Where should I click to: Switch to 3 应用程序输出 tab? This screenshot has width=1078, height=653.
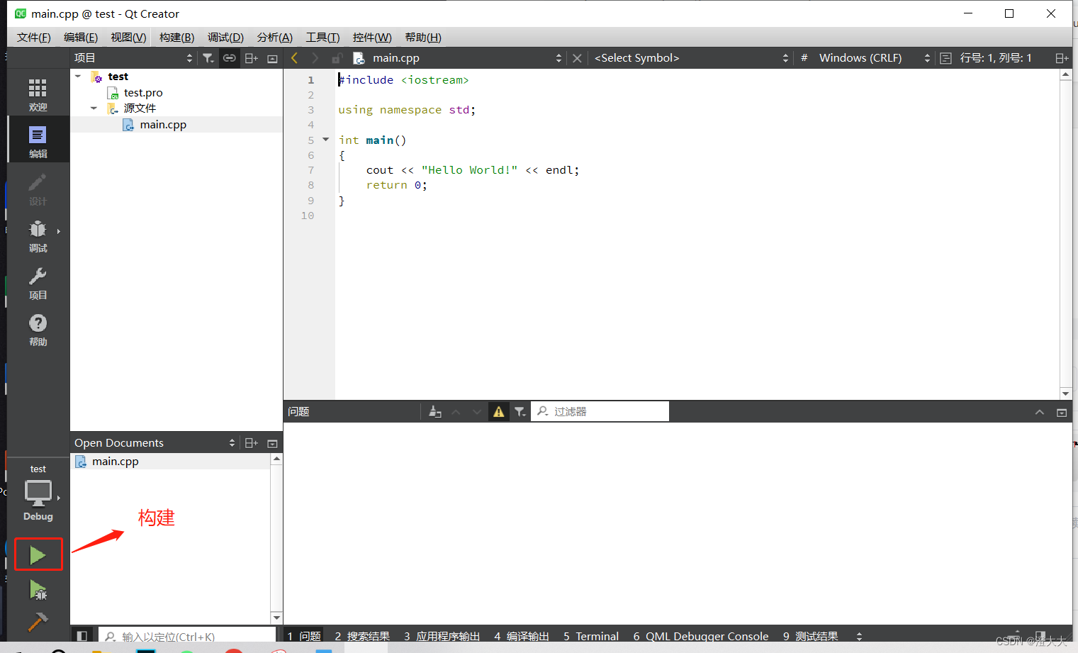click(442, 637)
